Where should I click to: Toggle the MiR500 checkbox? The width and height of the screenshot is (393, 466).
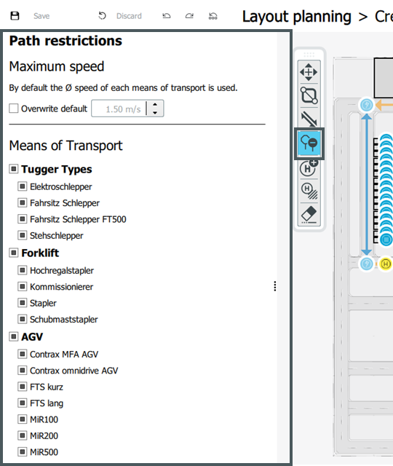[x=23, y=451]
